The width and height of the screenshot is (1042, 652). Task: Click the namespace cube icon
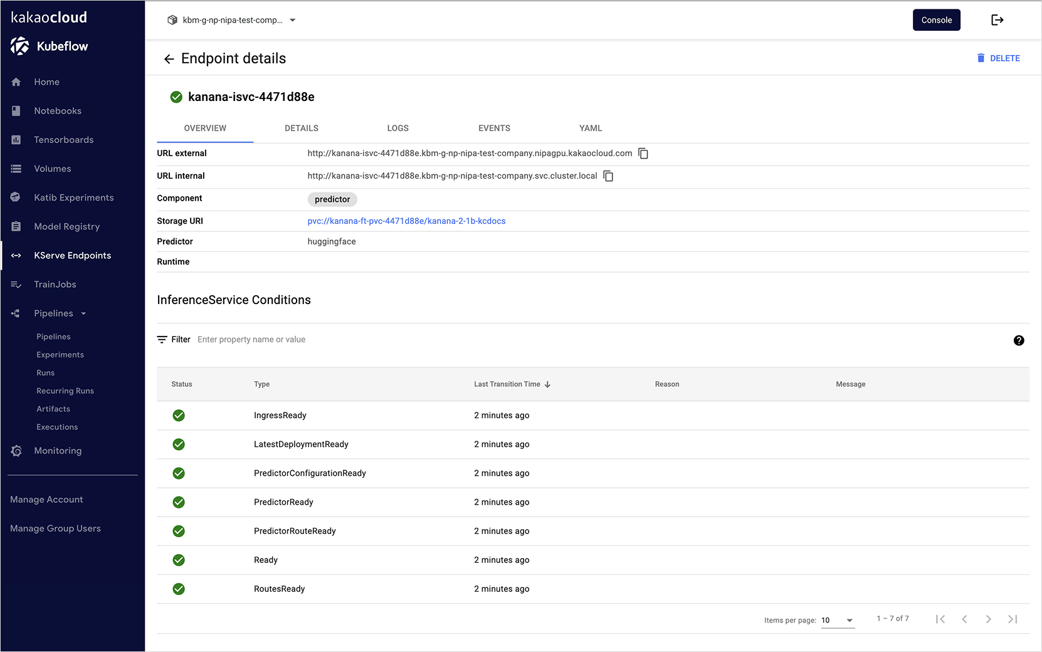[172, 20]
